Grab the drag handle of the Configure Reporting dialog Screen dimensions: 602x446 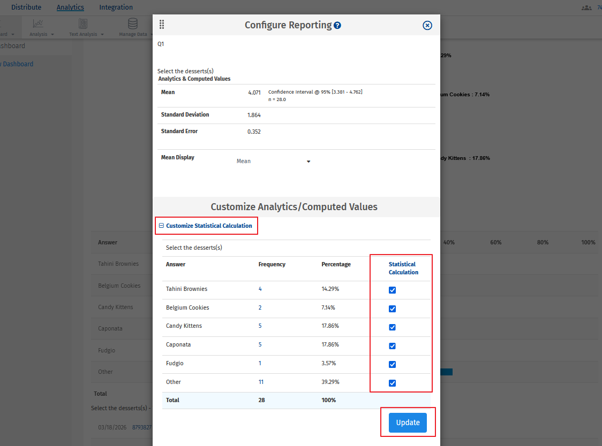point(161,25)
